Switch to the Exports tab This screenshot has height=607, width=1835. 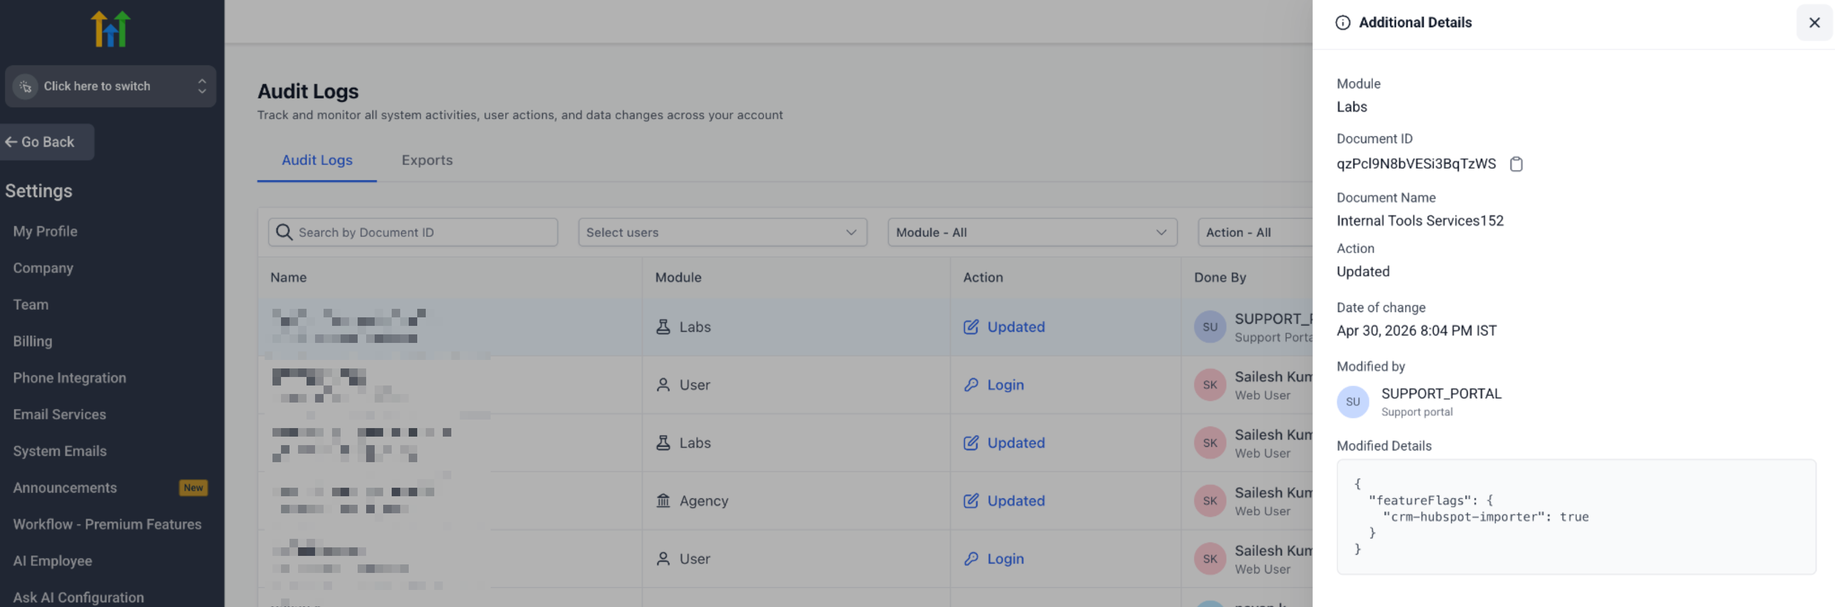(x=427, y=160)
